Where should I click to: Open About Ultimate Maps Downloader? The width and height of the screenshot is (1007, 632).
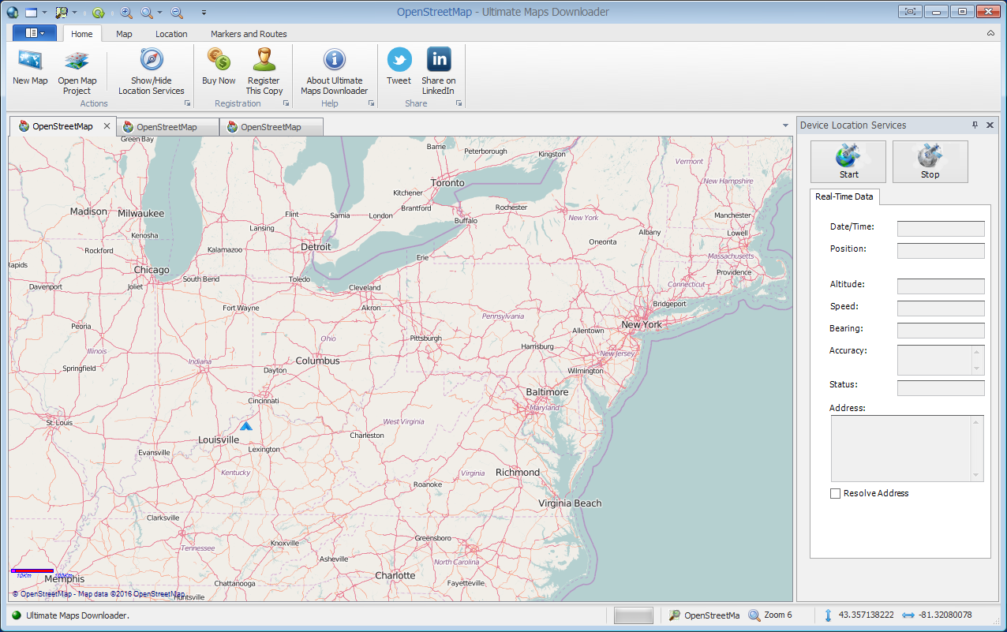pos(335,61)
